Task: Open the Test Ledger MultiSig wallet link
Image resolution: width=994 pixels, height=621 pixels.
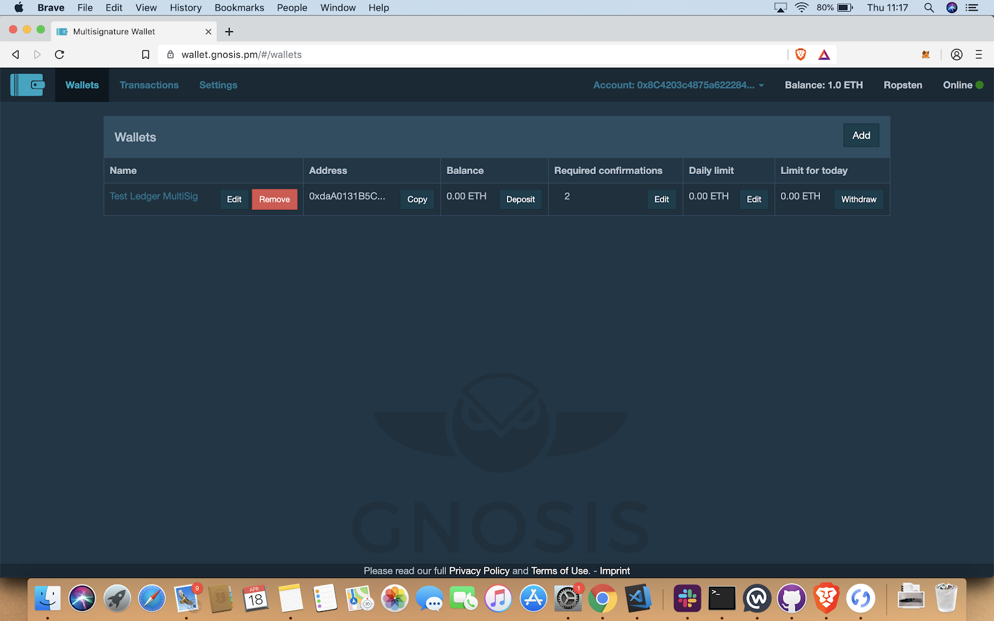Action: point(153,196)
